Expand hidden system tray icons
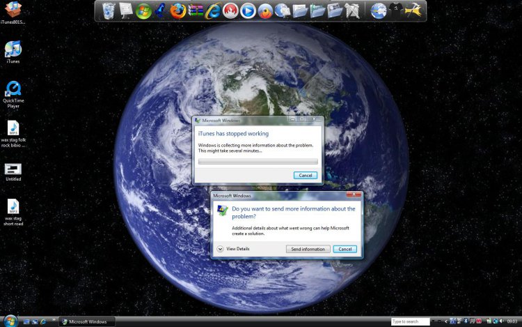This screenshot has width=522, height=327. pyautogui.click(x=445, y=321)
